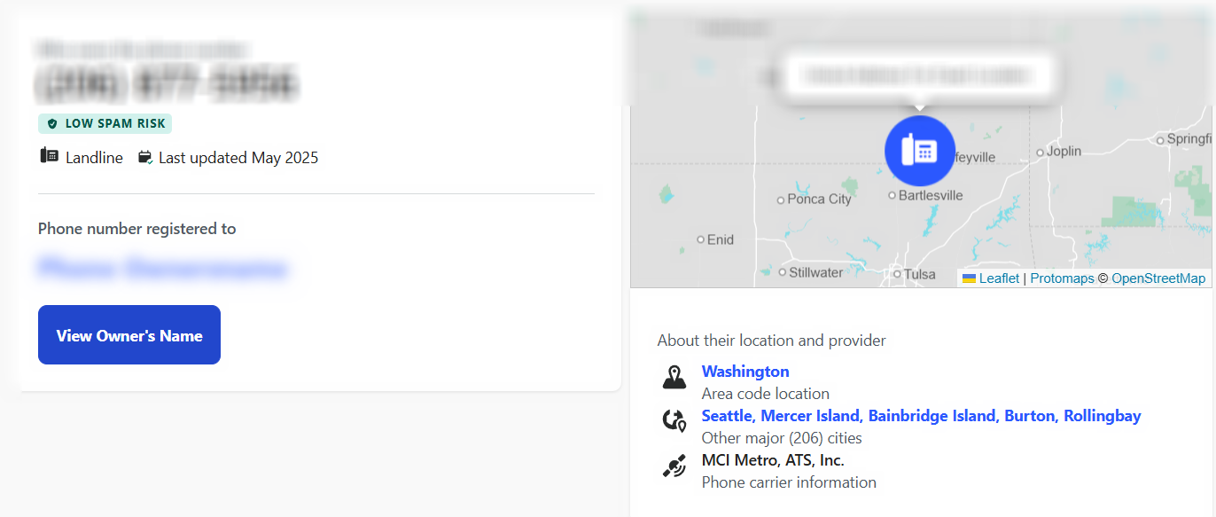Open the Protomaps attribution link
The image size is (1216, 517).
tap(1062, 278)
